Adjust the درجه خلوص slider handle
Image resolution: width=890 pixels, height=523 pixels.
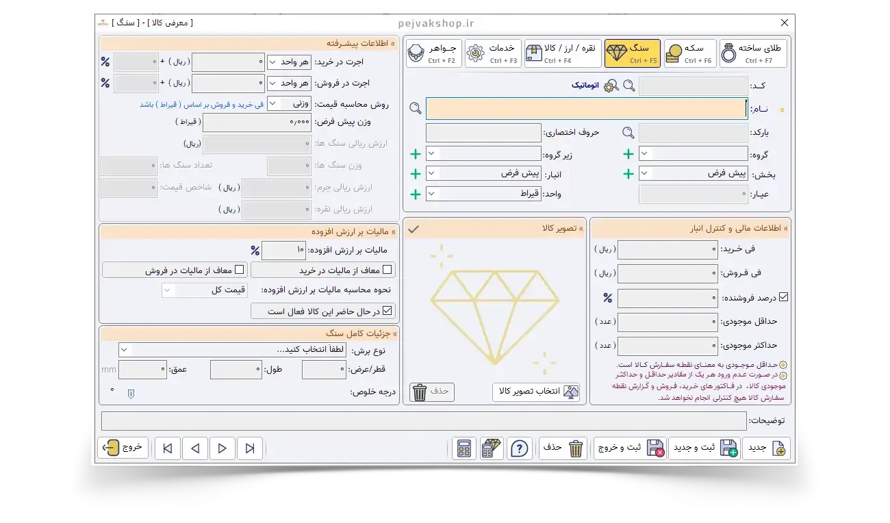131,393
